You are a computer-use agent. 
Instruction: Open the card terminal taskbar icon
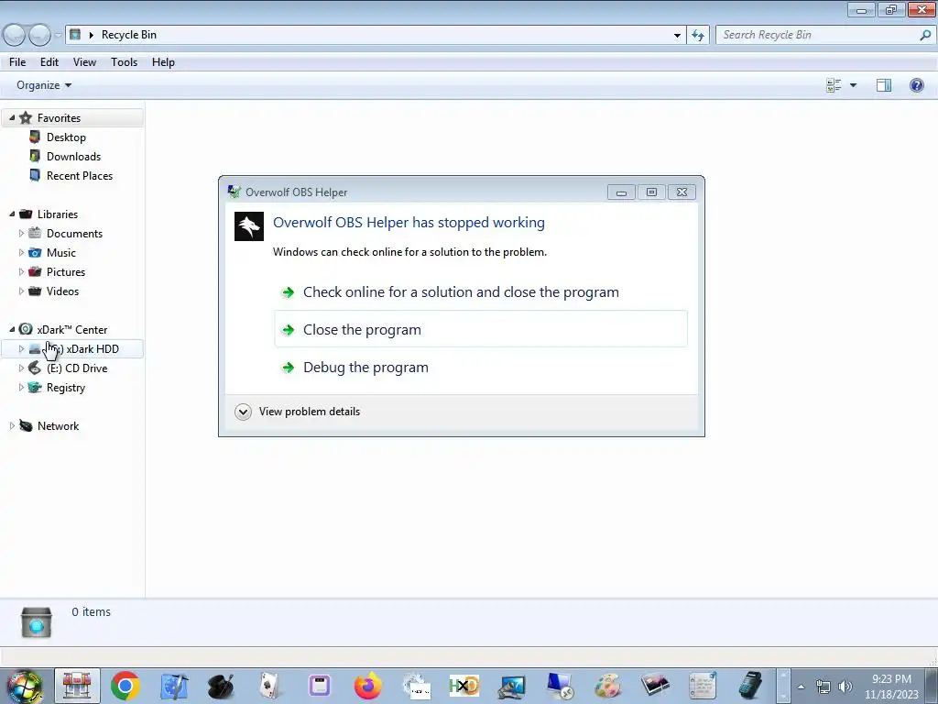point(750,686)
